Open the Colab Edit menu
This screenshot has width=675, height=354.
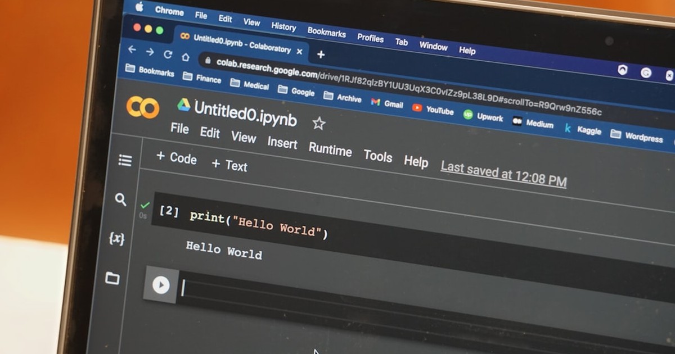210,133
